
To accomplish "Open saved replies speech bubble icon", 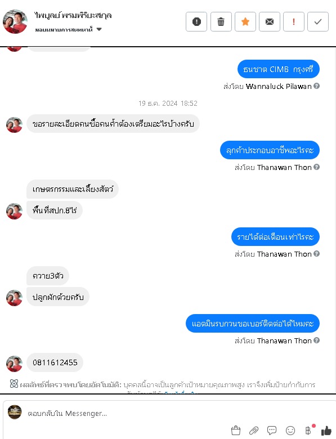I will click(x=272, y=431).
